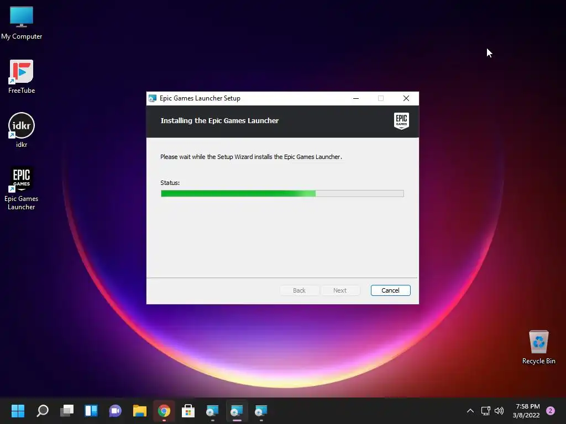Open taskbar Search

click(x=43, y=411)
